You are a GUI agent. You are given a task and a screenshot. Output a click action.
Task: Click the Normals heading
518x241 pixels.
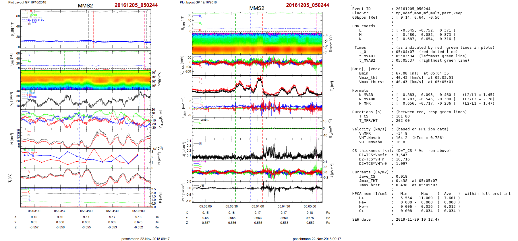[360, 91]
